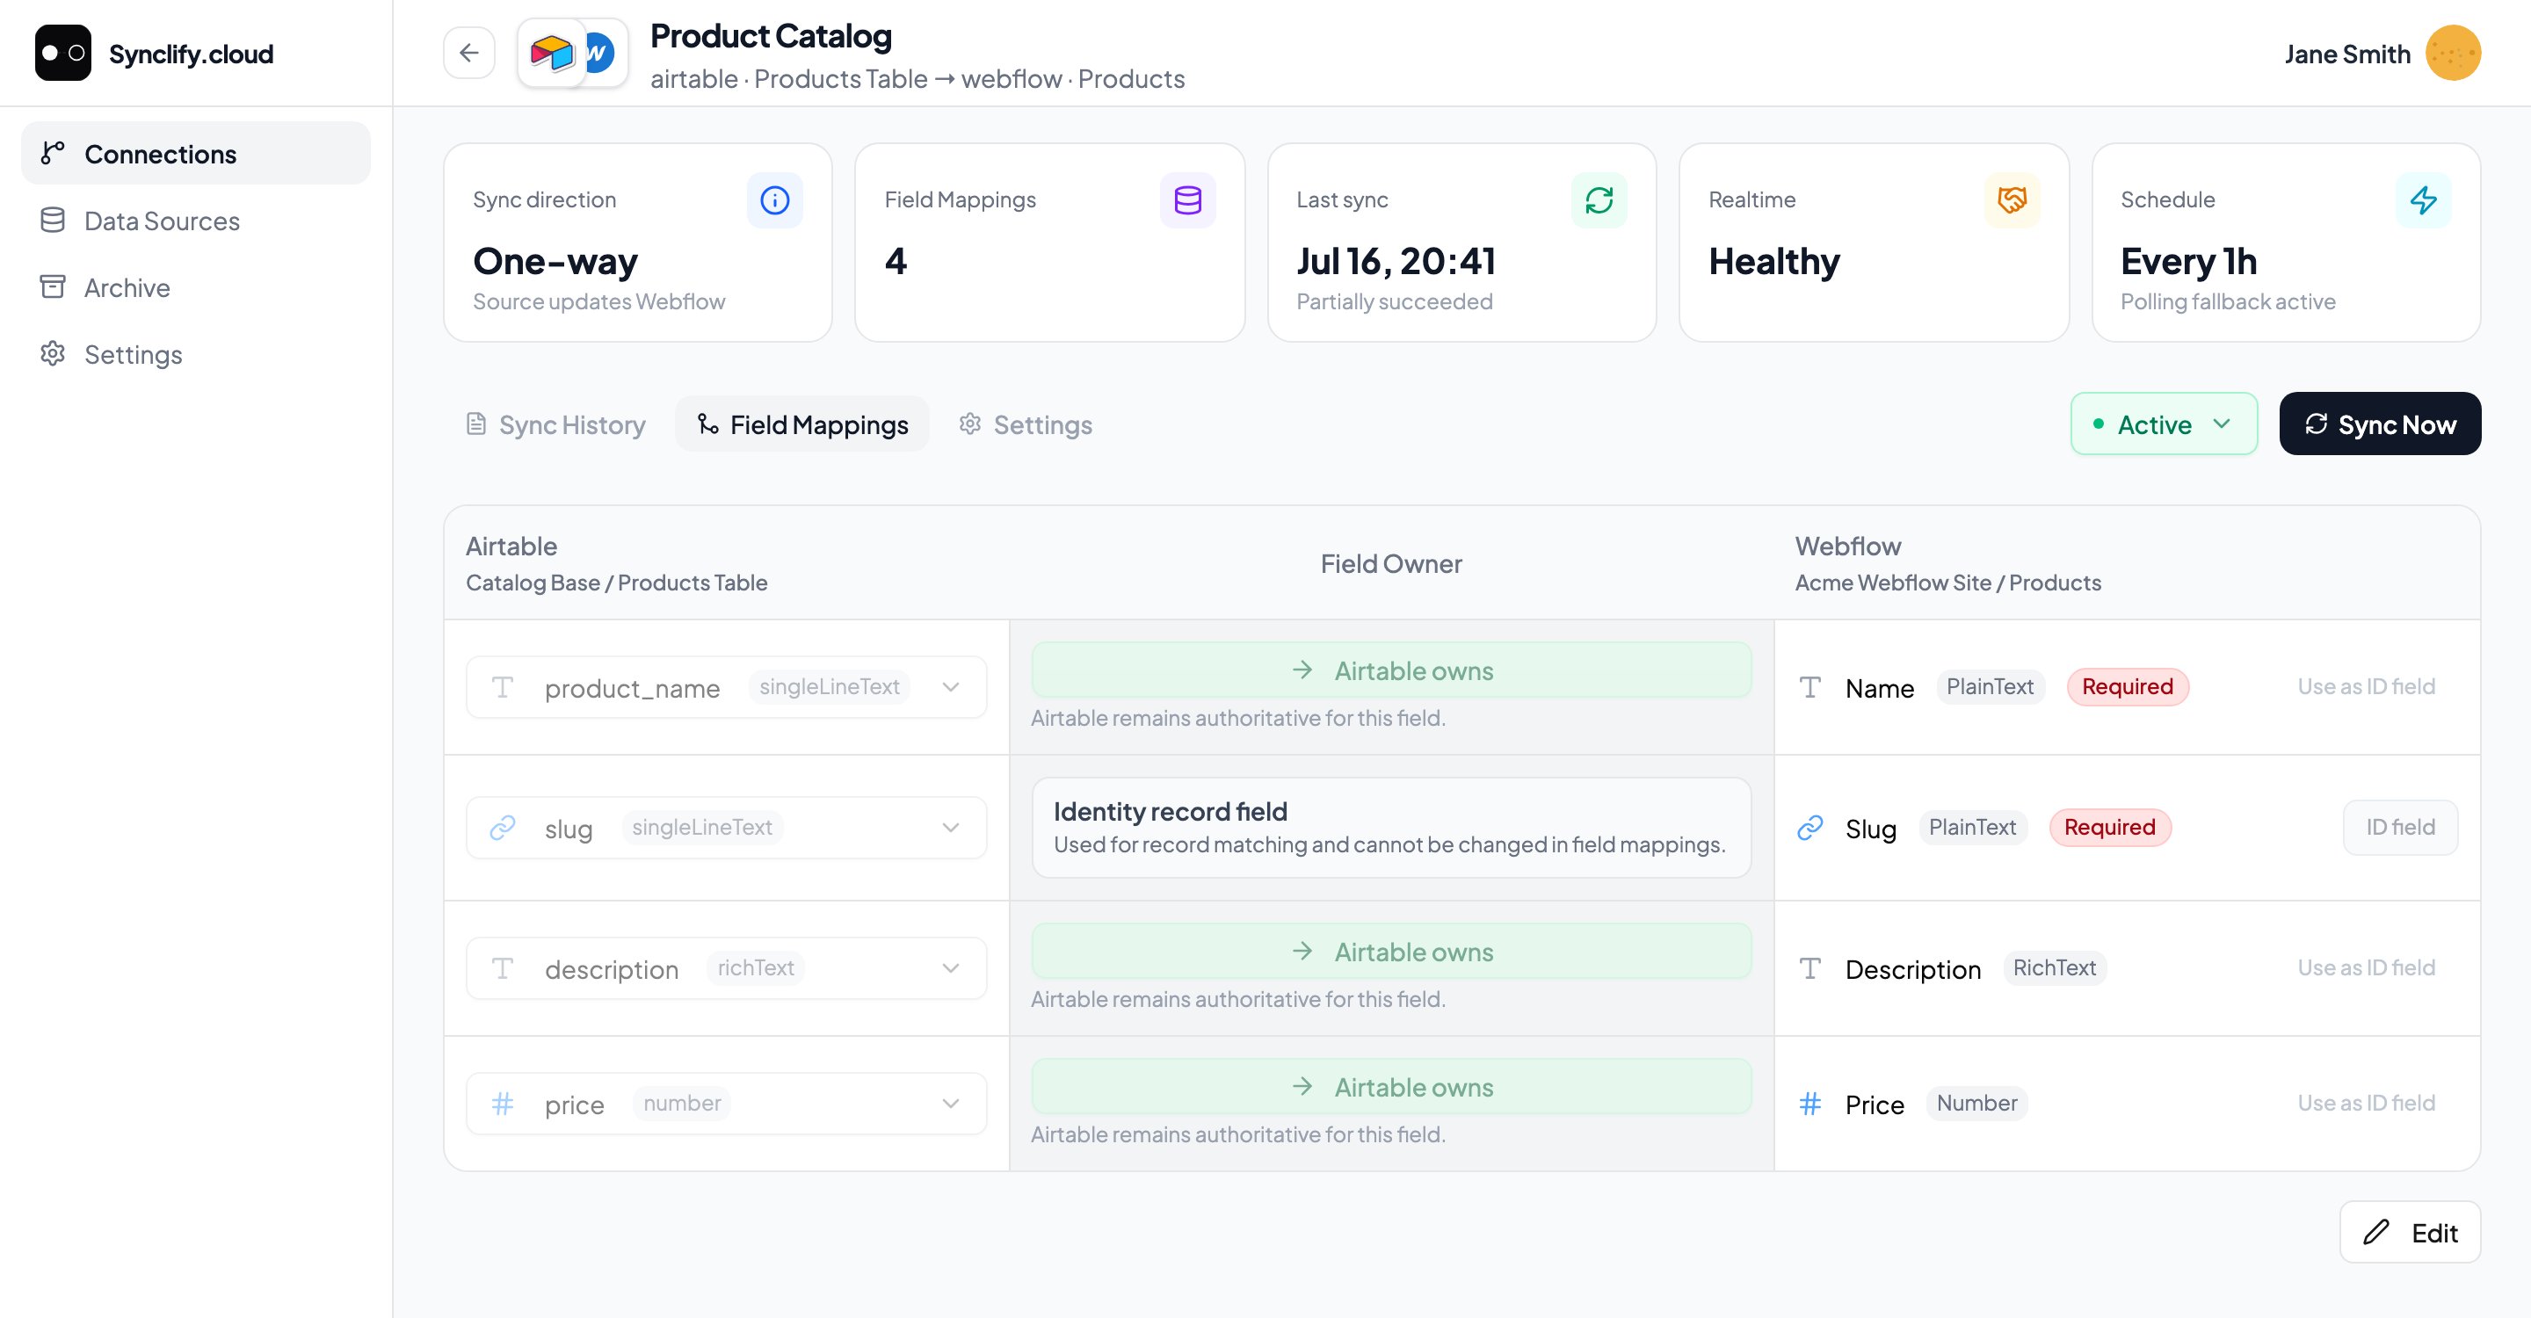Open Connections in the sidebar
Viewport: 2531px width, 1318px height.
pos(195,153)
